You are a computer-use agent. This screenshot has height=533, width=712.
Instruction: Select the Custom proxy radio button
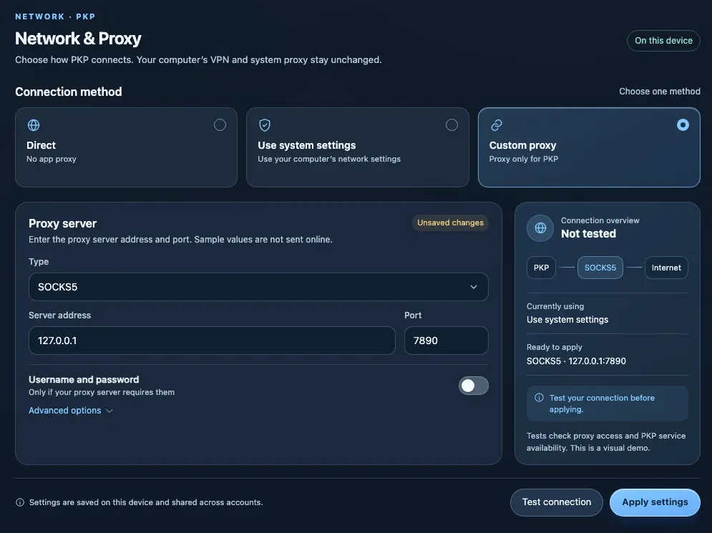[x=683, y=125]
